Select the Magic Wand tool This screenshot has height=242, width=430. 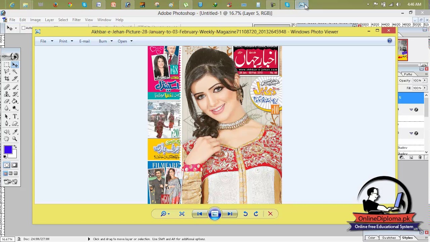click(15, 72)
